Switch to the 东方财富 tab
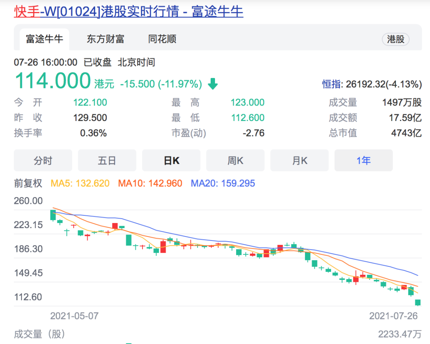The image size is (430, 344). click(x=106, y=39)
